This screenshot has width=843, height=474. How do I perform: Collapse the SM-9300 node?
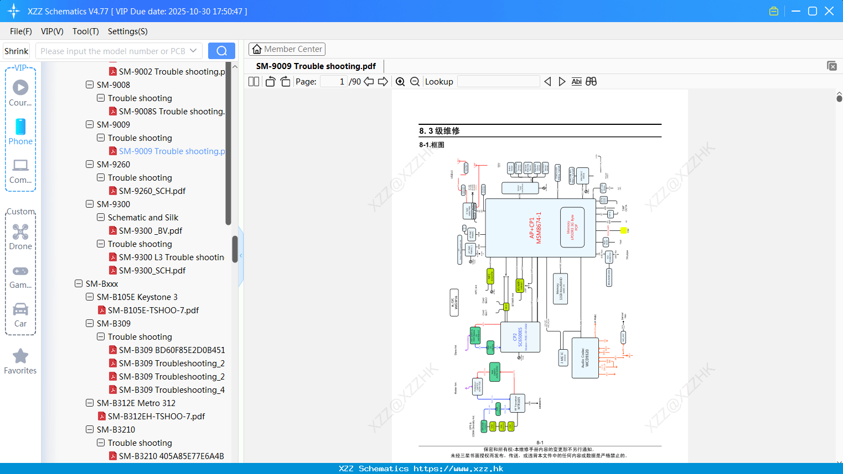pyautogui.click(x=90, y=204)
